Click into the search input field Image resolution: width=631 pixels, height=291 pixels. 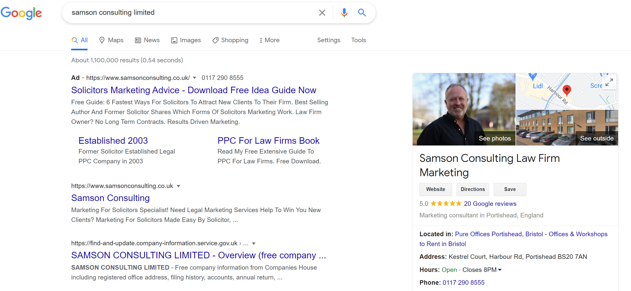(191, 13)
